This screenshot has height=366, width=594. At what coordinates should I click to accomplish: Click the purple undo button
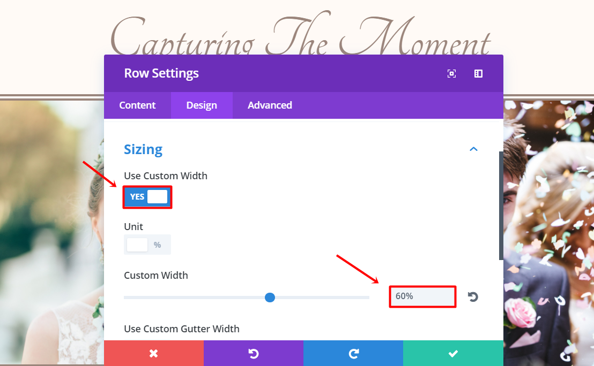[253, 353]
